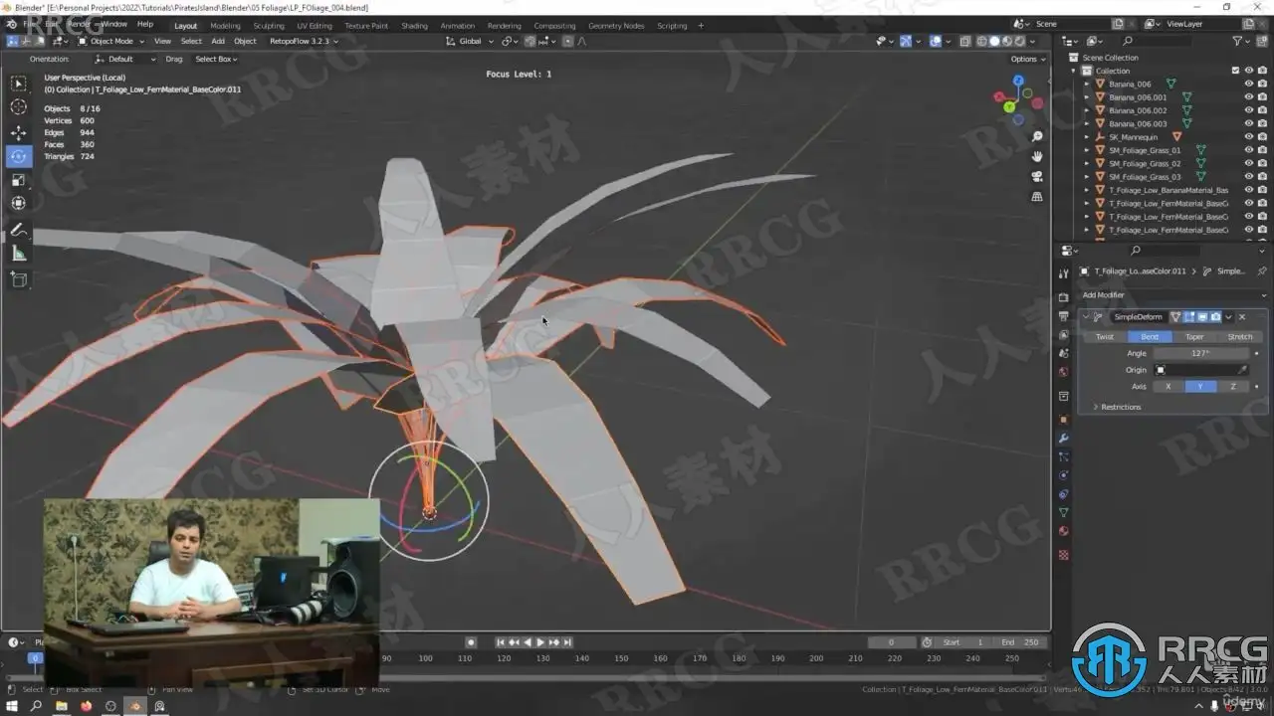Hide Banana_006 with its eye icon
Screen dimensions: 1274x716
click(1248, 85)
